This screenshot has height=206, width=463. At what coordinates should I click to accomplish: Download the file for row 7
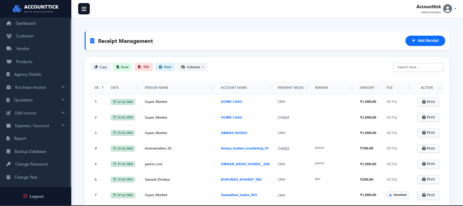[398, 195]
